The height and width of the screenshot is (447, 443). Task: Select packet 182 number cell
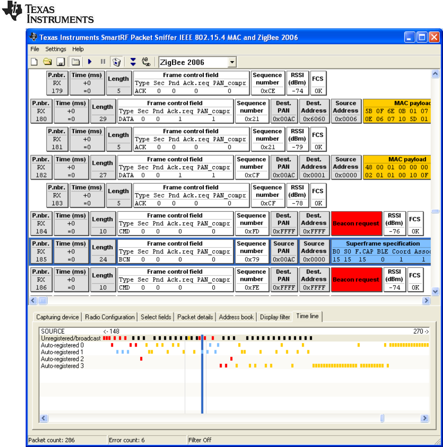(41, 167)
